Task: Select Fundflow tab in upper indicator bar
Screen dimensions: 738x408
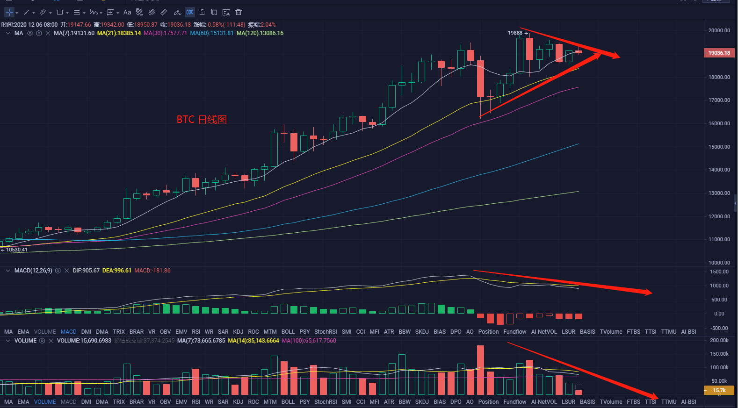Action: [515, 332]
